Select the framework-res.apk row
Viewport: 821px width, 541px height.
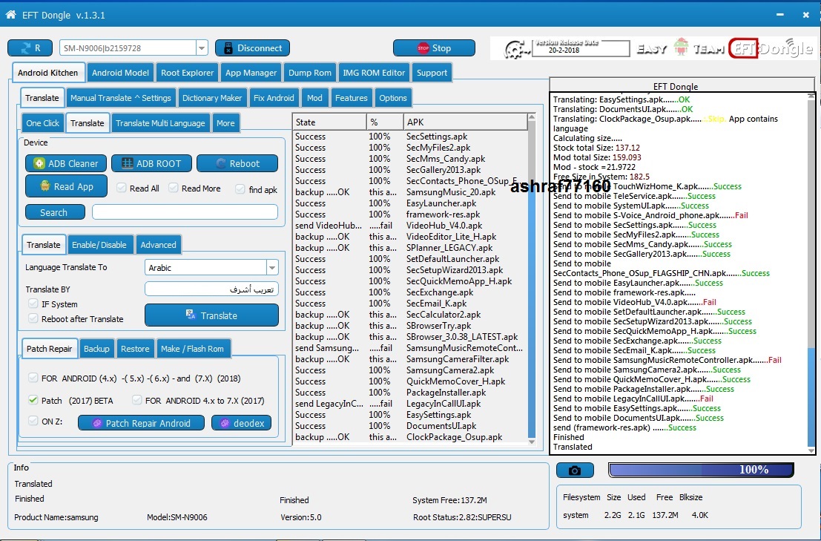(409, 214)
